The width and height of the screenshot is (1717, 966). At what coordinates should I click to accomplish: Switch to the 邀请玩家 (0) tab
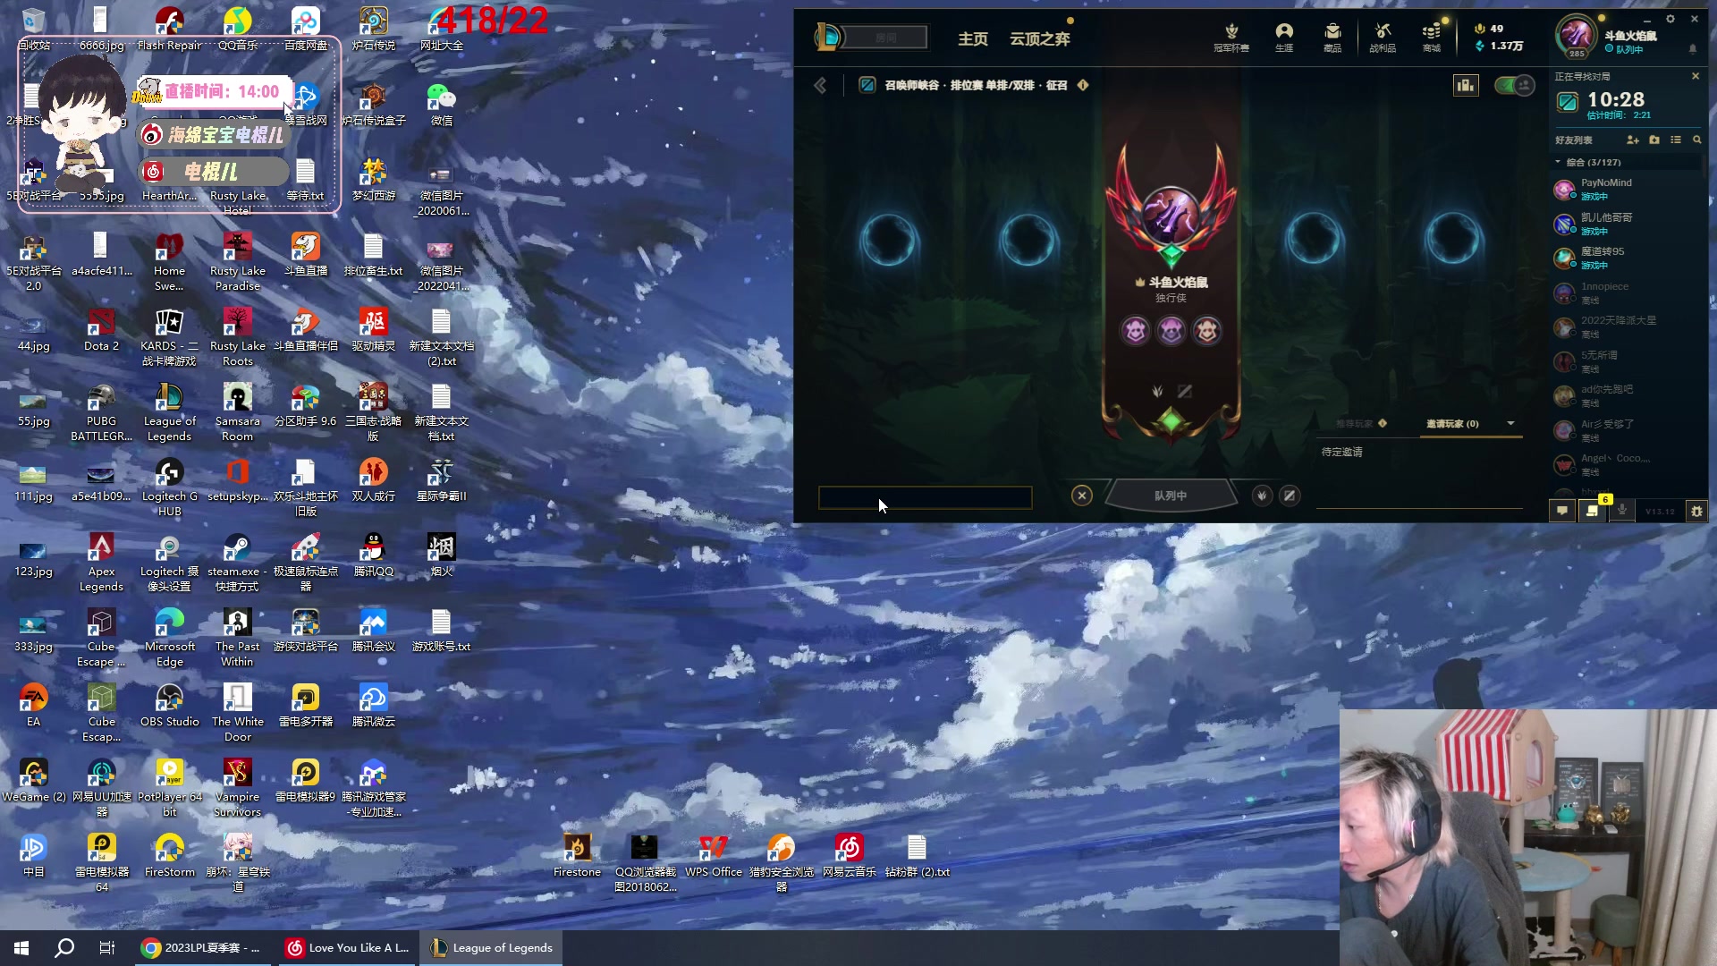(x=1452, y=424)
